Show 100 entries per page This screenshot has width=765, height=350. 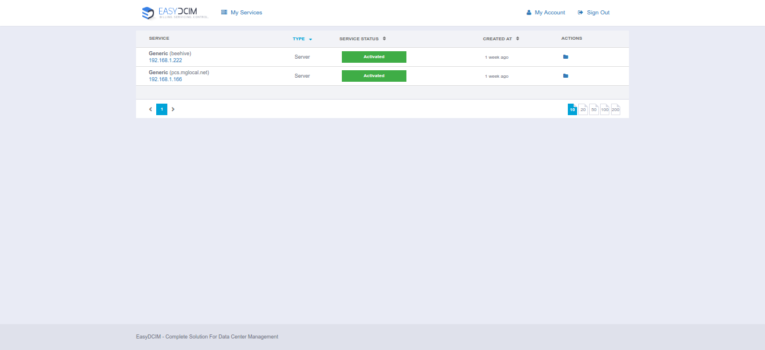click(x=605, y=109)
